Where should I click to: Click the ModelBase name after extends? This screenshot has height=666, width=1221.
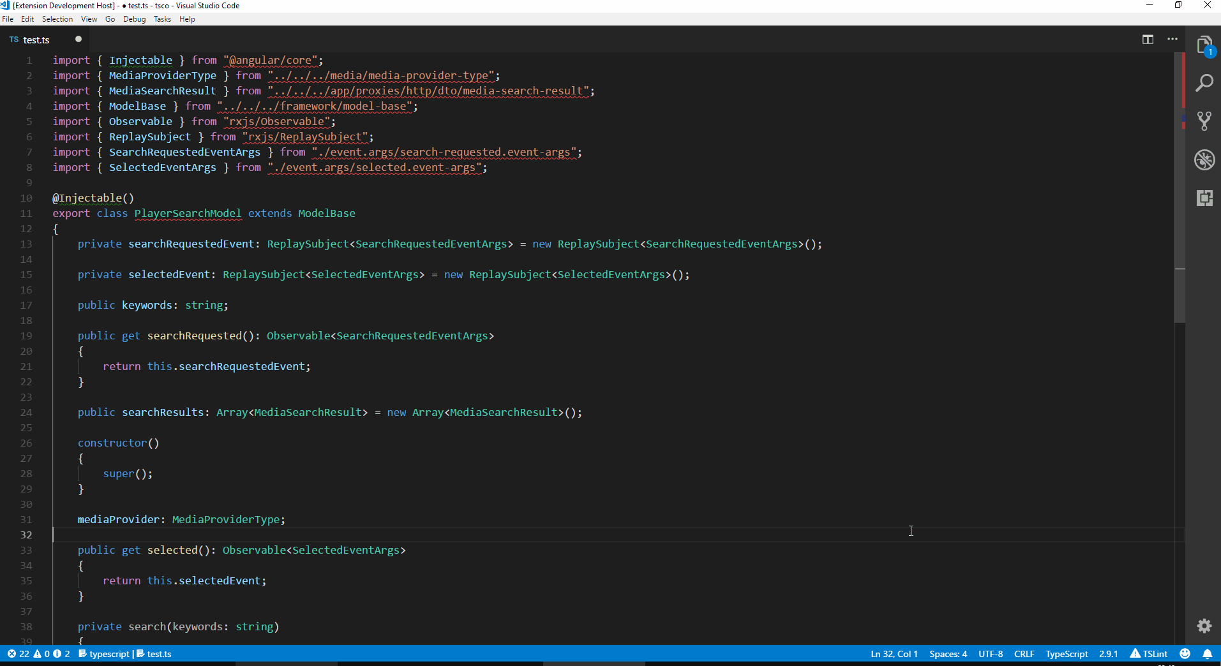point(327,213)
